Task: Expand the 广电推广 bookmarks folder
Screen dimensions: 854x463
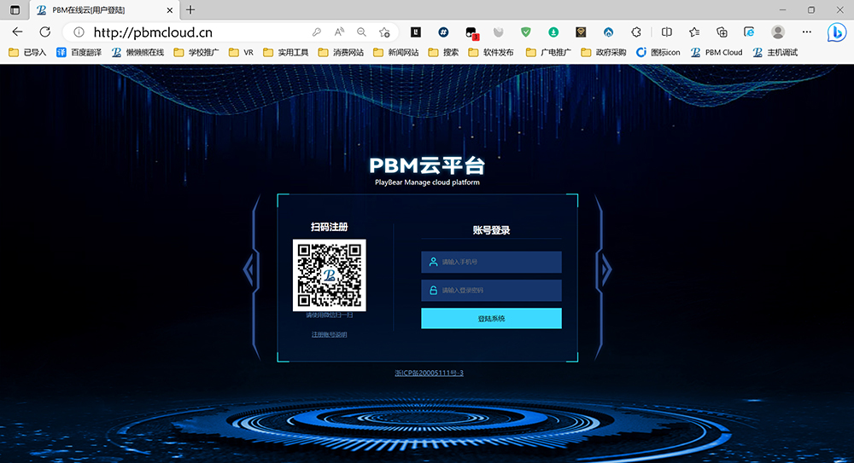Action: pyautogui.click(x=548, y=52)
